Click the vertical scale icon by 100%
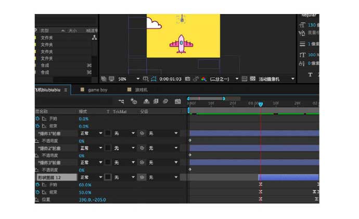This screenshot has width=359, height=219. [302, 55]
